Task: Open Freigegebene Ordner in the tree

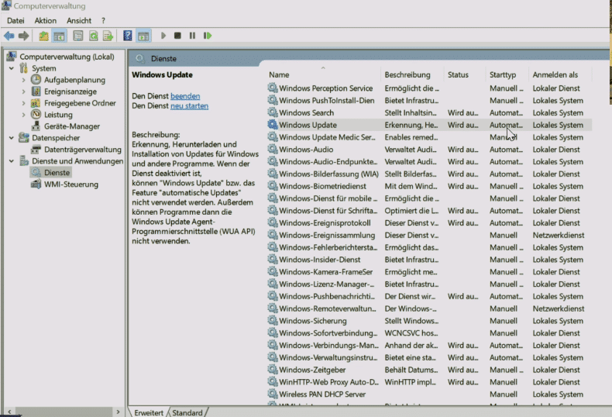Action: coord(80,103)
